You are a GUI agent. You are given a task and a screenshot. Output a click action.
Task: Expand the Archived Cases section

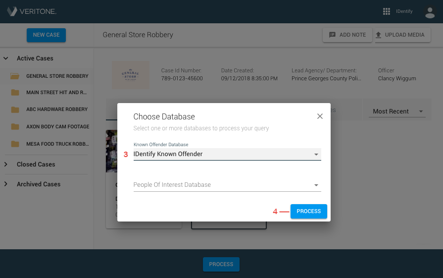click(5, 184)
